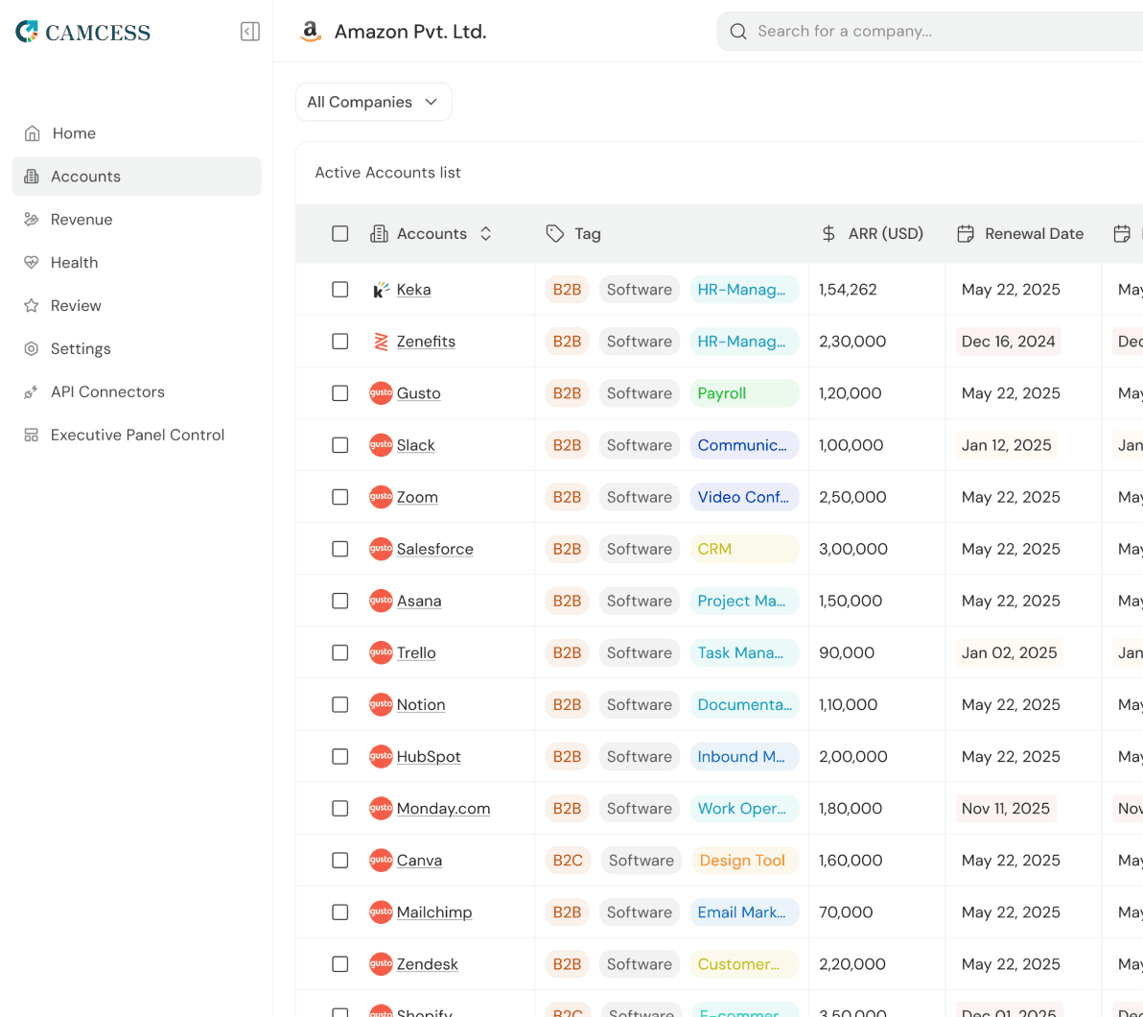
Task: Click the Accounts building icon in sidebar
Action: (x=32, y=177)
